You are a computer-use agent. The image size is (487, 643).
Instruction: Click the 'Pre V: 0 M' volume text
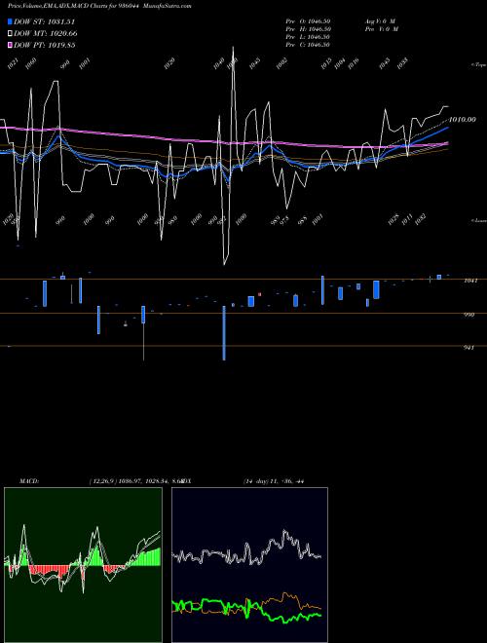(382, 29)
